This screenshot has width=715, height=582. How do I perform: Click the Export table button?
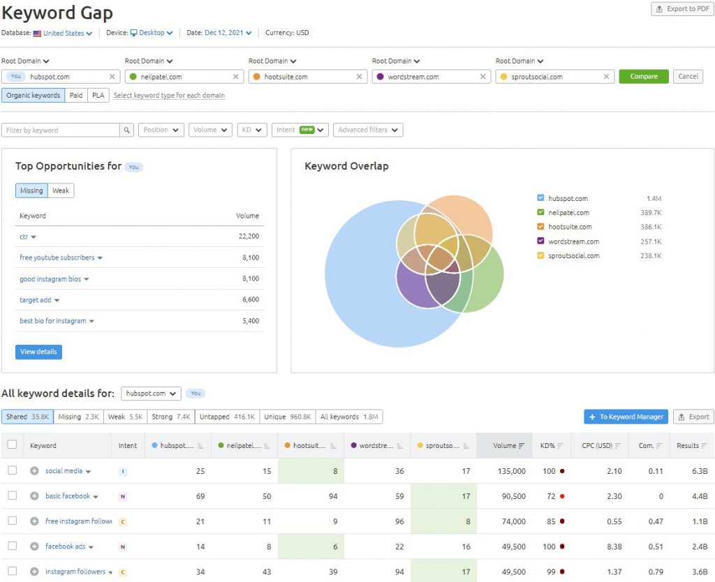(693, 417)
